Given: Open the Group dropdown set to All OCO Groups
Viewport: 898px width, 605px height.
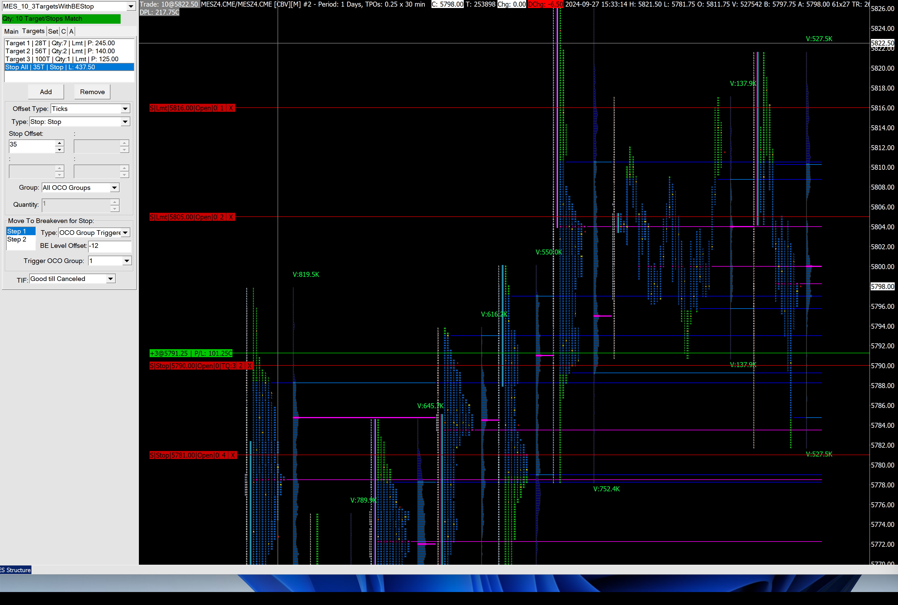Looking at the screenshot, I should pyautogui.click(x=114, y=188).
